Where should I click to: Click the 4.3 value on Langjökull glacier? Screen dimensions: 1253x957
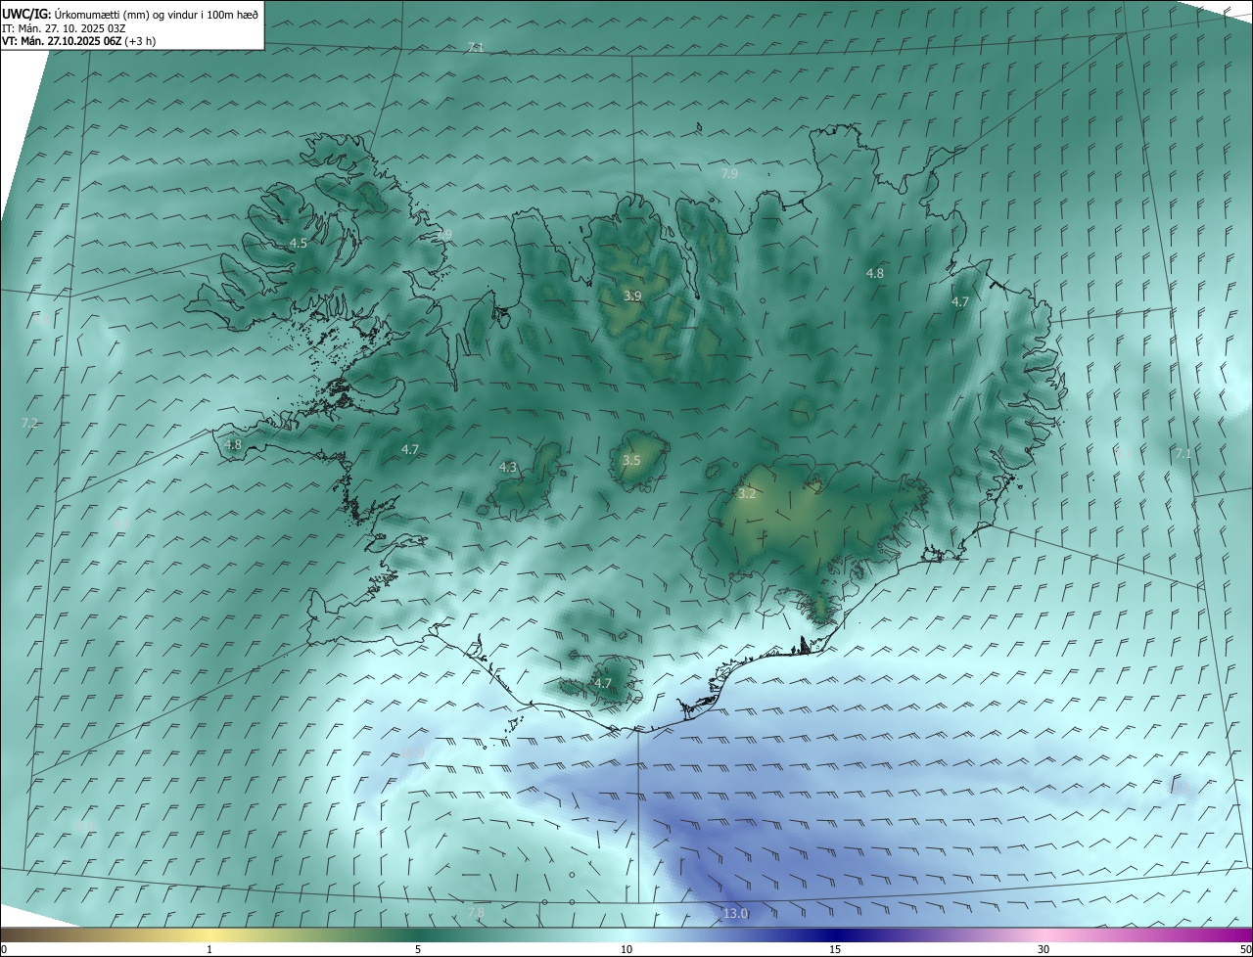click(508, 468)
